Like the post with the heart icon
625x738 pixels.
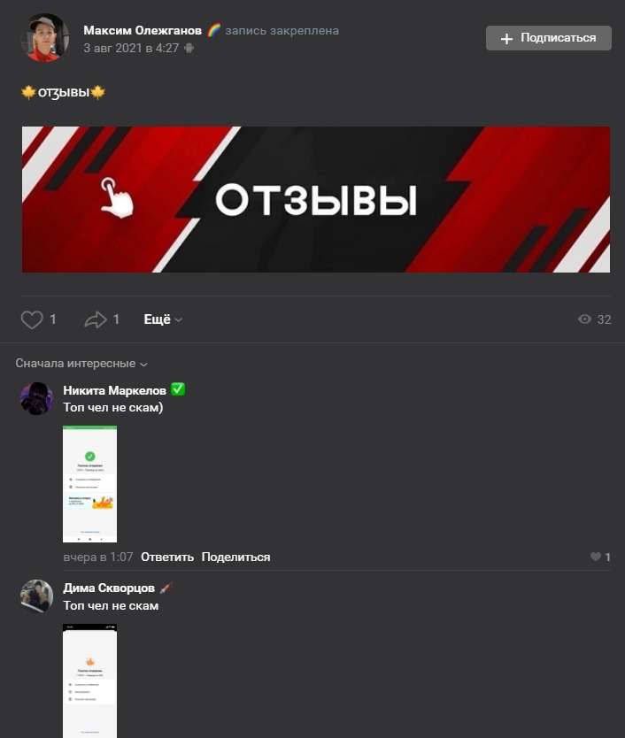pyautogui.click(x=32, y=319)
